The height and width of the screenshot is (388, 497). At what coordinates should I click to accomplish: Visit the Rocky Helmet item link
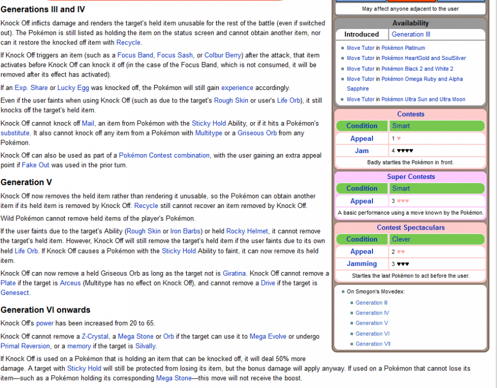[247, 231]
